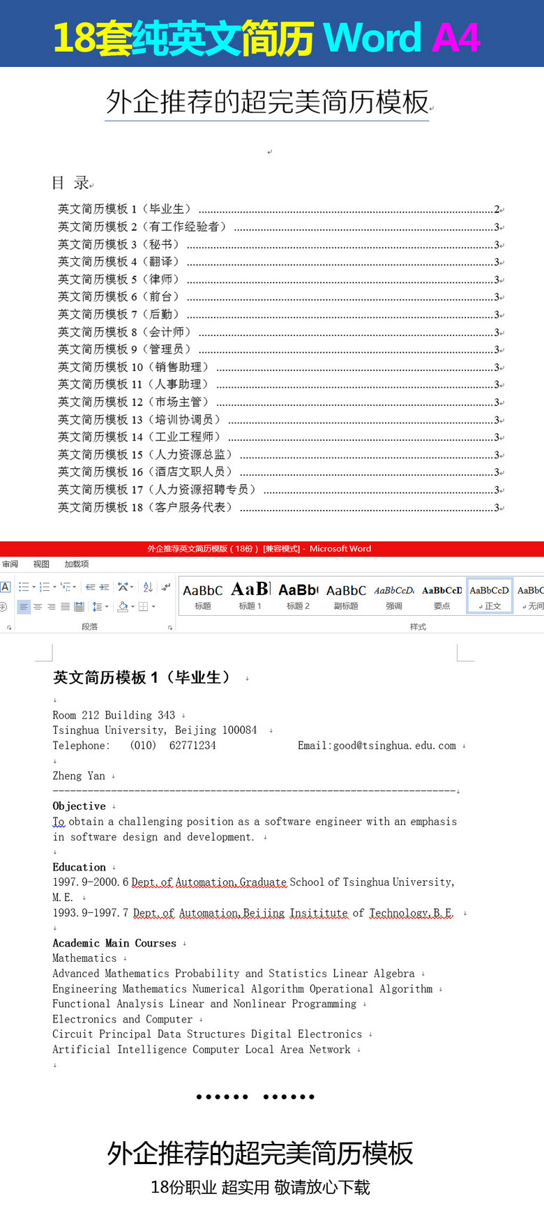Apply the 要点 style
This screenshot has width=544, height=1222.
coord(442,596)
